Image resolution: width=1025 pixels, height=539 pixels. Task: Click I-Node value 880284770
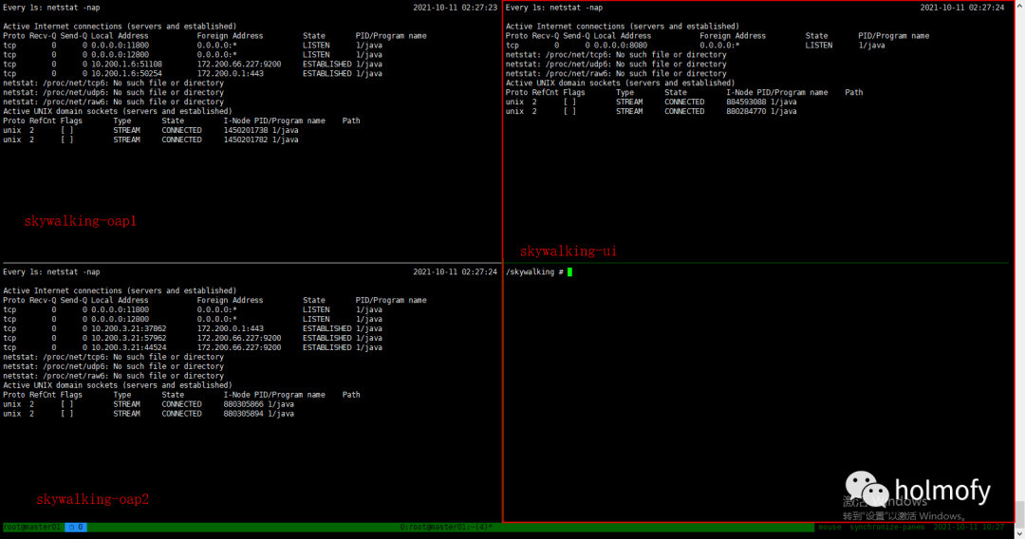pyautogui.click(x=746, y=112)
